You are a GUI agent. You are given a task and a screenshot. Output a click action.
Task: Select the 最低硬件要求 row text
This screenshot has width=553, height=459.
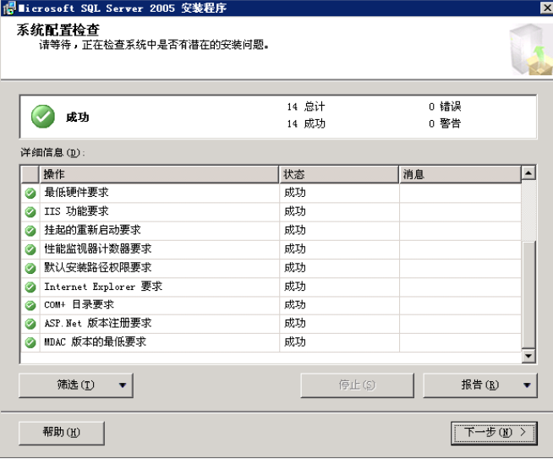(x=76, y=193)
